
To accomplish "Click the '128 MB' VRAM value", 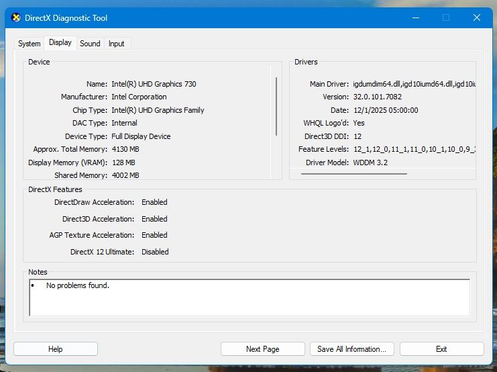I will [123, 162].
